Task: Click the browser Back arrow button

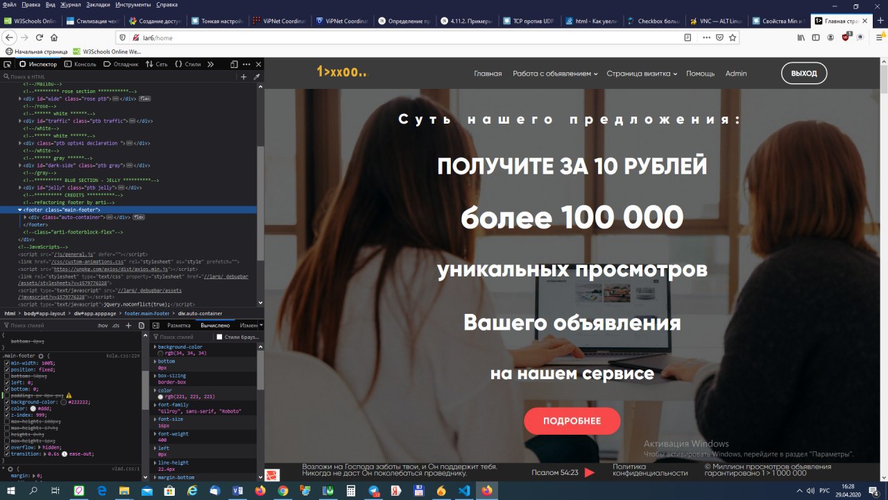Action: point(10,37)
